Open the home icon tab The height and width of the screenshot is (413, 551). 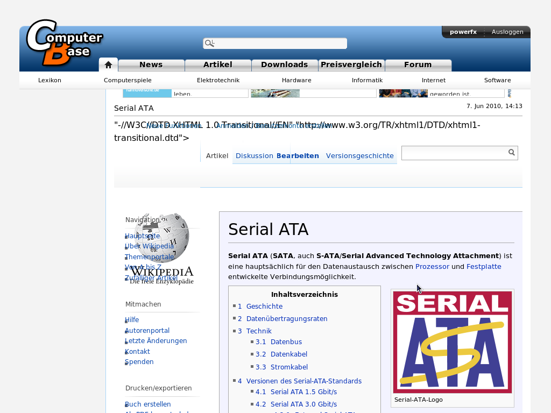coord(108,65)
